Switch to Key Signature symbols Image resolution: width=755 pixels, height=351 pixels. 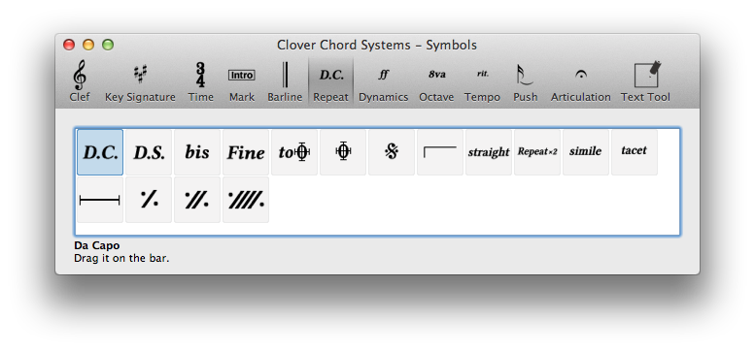pyautogui.click(x=140, y=81)
